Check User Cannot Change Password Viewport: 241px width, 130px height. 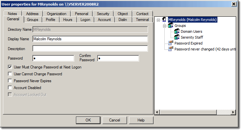point(10,74)
